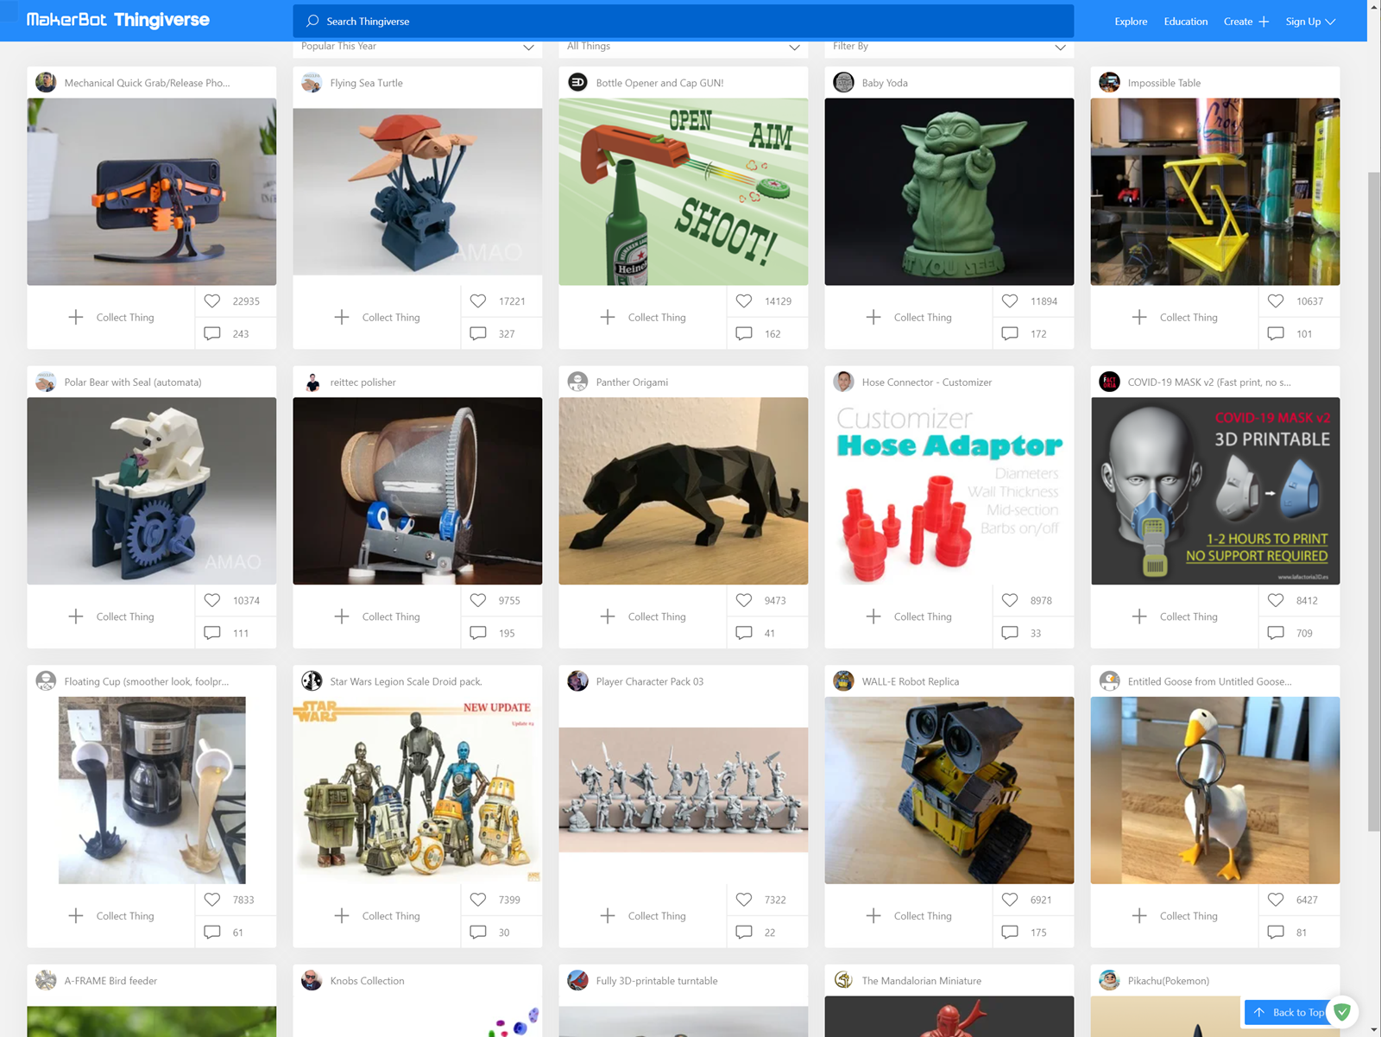1381x1037 pixels.
Task: Click the page vertical scrollbar thumb
Action: (x=1373, y=501)
